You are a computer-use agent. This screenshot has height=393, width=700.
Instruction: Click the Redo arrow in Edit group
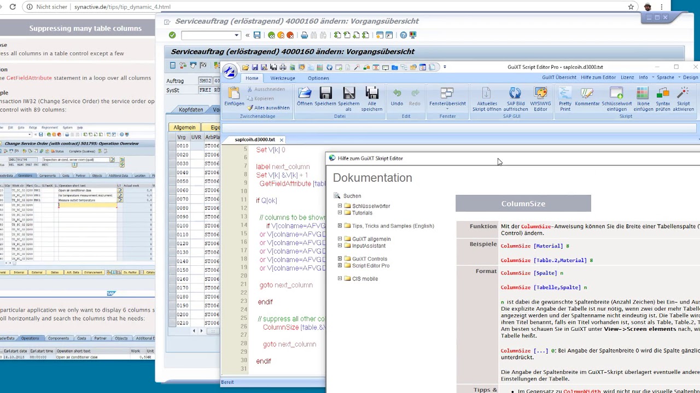(415, 96)
